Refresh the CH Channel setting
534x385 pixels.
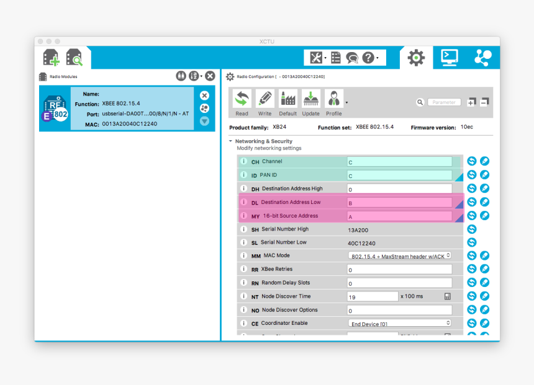tap(472, 161)
